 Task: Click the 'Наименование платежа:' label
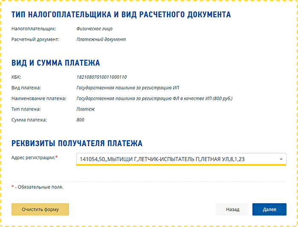(x=39, y=99)
